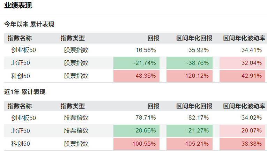267x152 pixels.
Task: Click the green -21.74% return cell
Action: coord(136,63)
